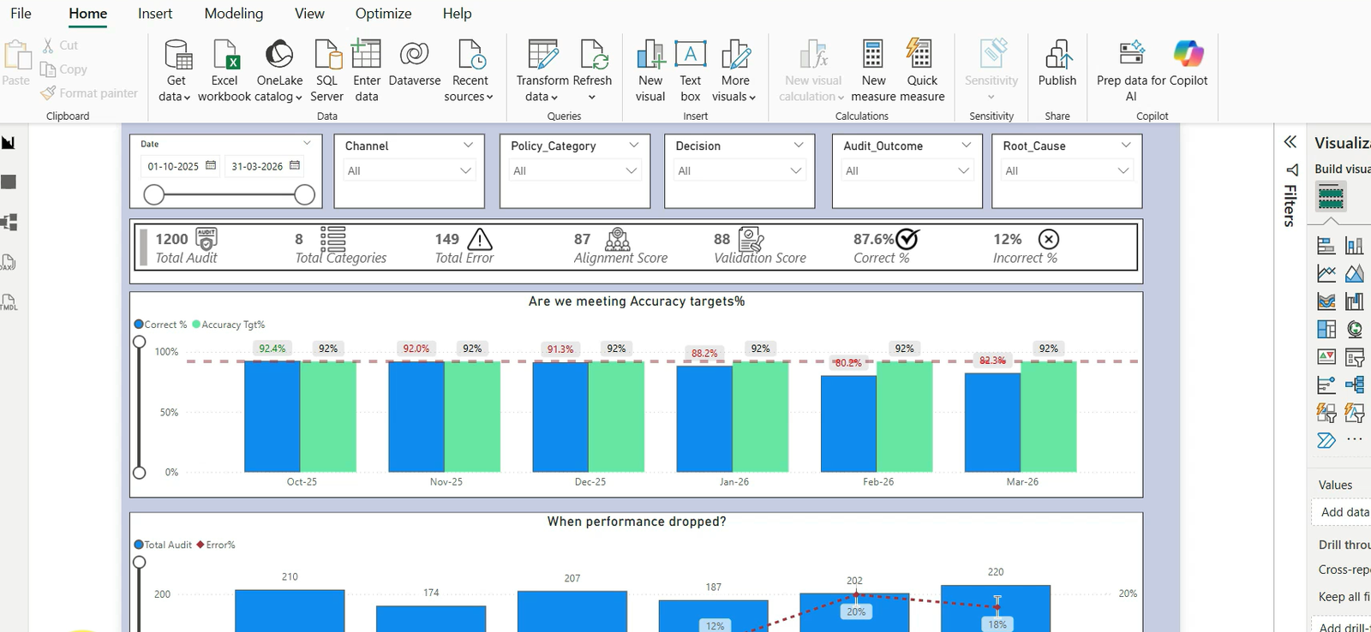The image size is (1371, 632).
Task: Click the Date slicer's right slider handle
Action: (304, 195)
